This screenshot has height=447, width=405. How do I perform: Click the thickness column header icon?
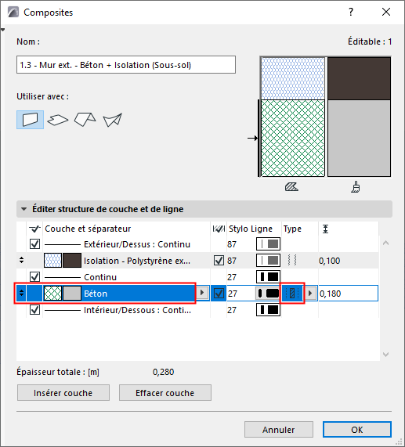coord(325,229)
